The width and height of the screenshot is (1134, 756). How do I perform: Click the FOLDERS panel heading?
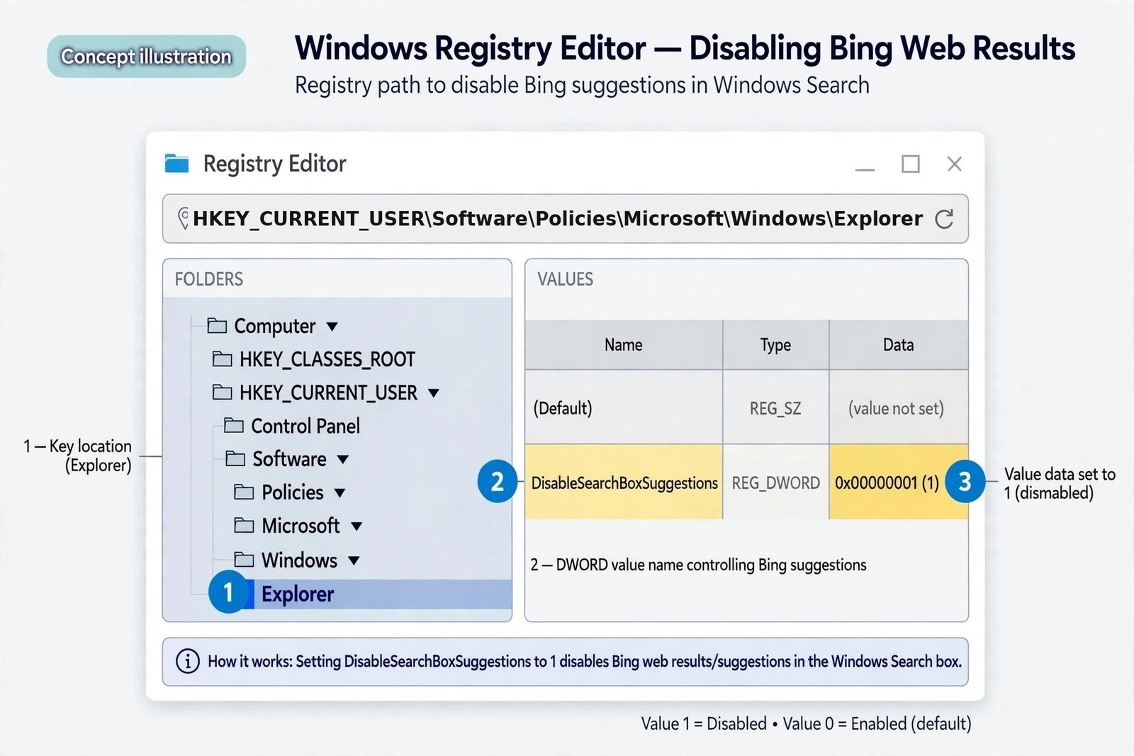[x=209, y=279]
